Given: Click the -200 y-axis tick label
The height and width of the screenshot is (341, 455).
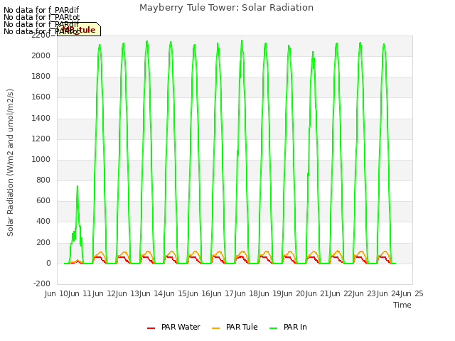Looking at the screenshot, I should coord(42,283).
